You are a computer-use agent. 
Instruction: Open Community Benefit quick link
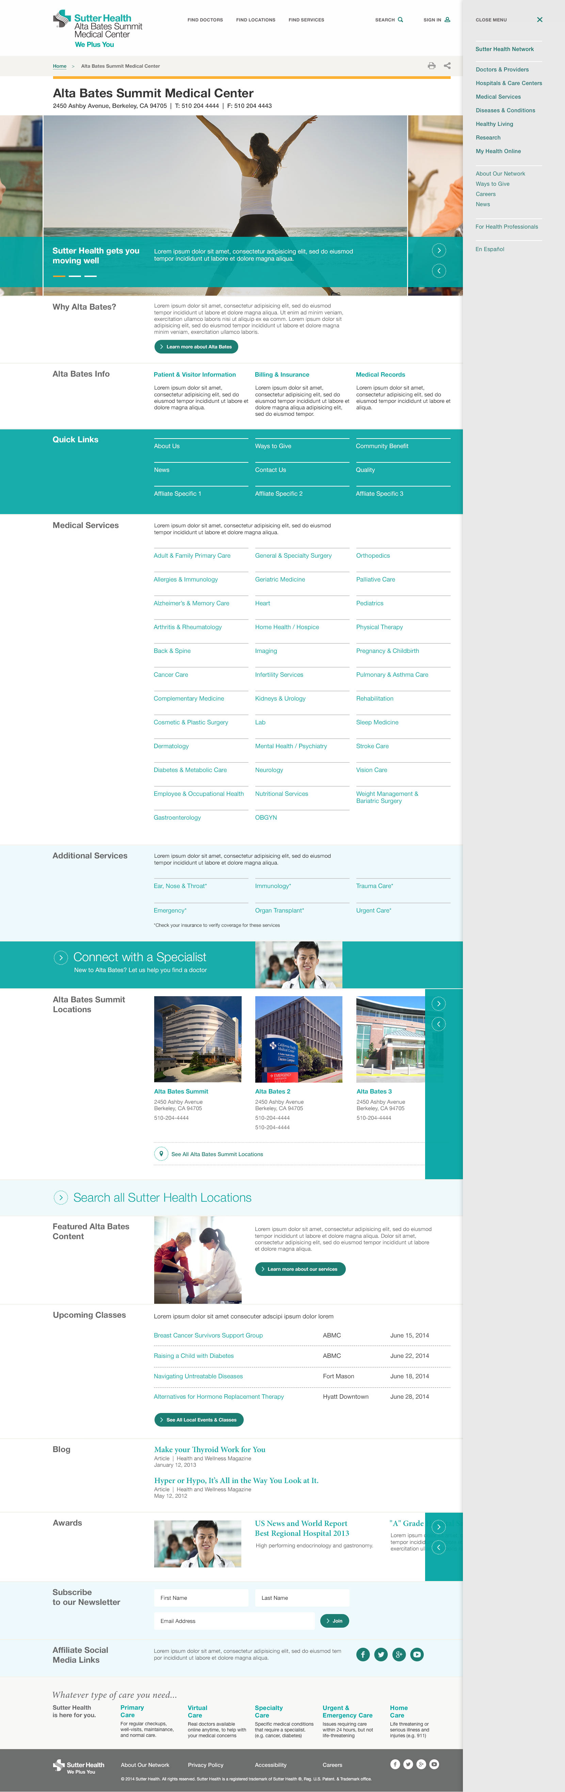382,446
